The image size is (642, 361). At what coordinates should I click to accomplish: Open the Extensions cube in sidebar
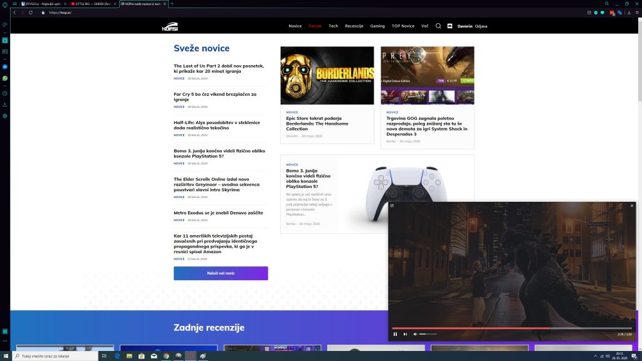click(x=5, y=116)
